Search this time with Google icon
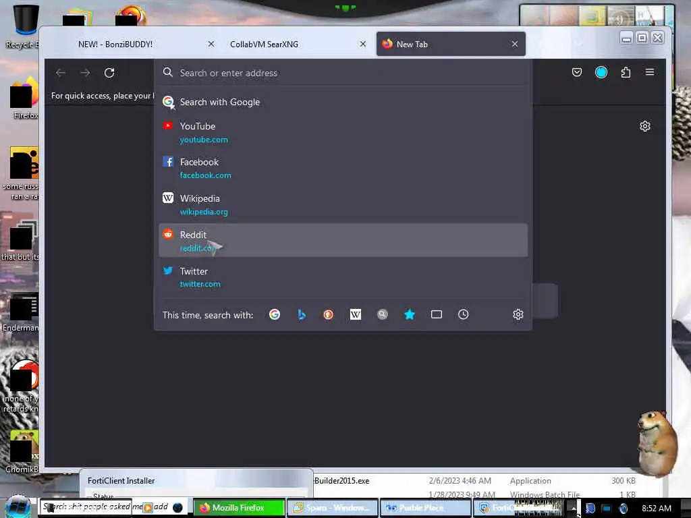 275,314
